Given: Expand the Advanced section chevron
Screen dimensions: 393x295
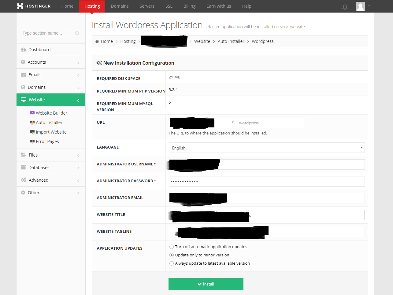Looking at the screenshot, I should (78, 180).
